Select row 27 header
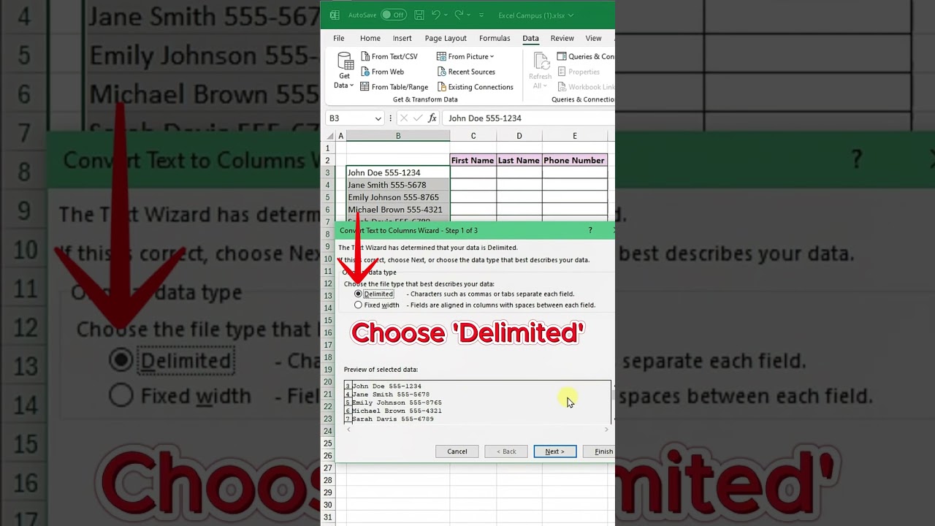This screenshot has height=526, width=935. point(329,468)
